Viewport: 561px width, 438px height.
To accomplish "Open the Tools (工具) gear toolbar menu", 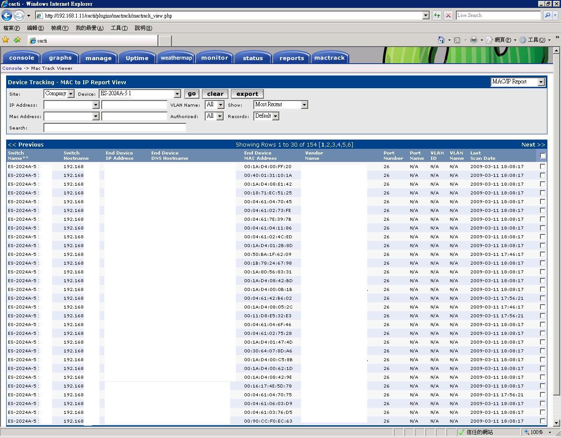I will pyautogui.click(x=535, y=40).
